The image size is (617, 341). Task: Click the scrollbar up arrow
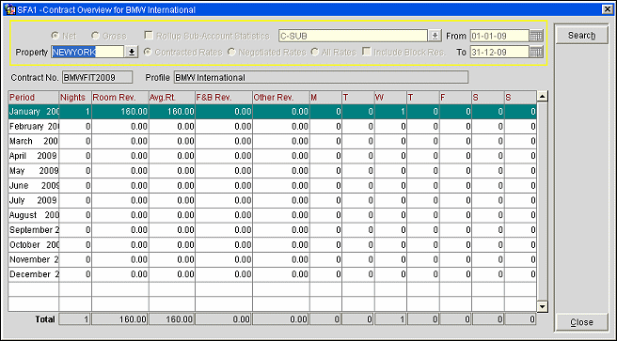point(543,96)
